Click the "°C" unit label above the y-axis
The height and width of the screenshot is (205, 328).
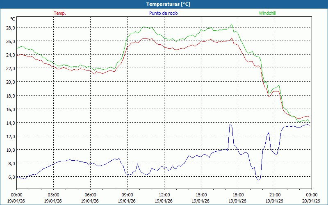12,19
